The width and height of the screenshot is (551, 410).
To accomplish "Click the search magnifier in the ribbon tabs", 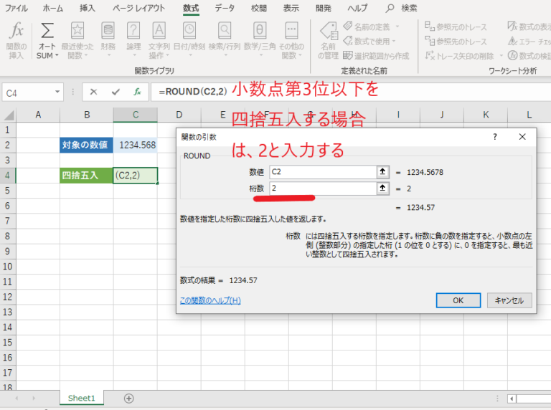I will point(390,8).
